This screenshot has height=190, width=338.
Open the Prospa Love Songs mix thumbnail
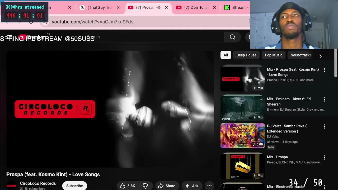click(243, 79)
